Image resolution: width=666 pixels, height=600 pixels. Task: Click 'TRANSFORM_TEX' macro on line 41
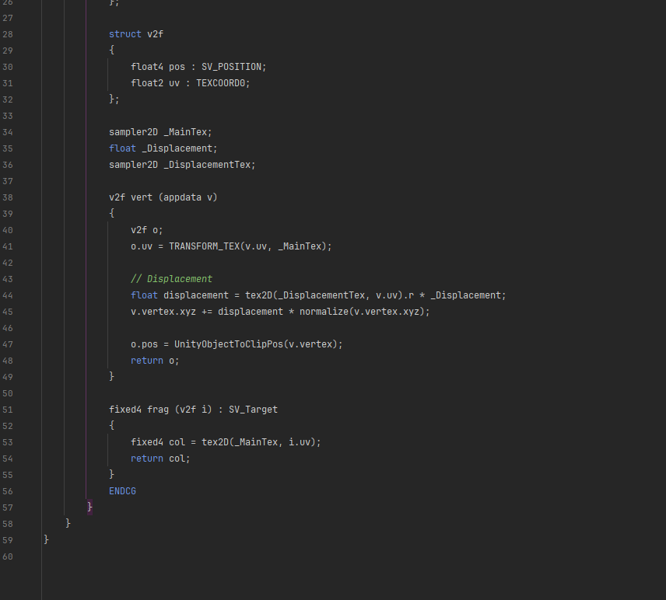click(x=205, y=246)
